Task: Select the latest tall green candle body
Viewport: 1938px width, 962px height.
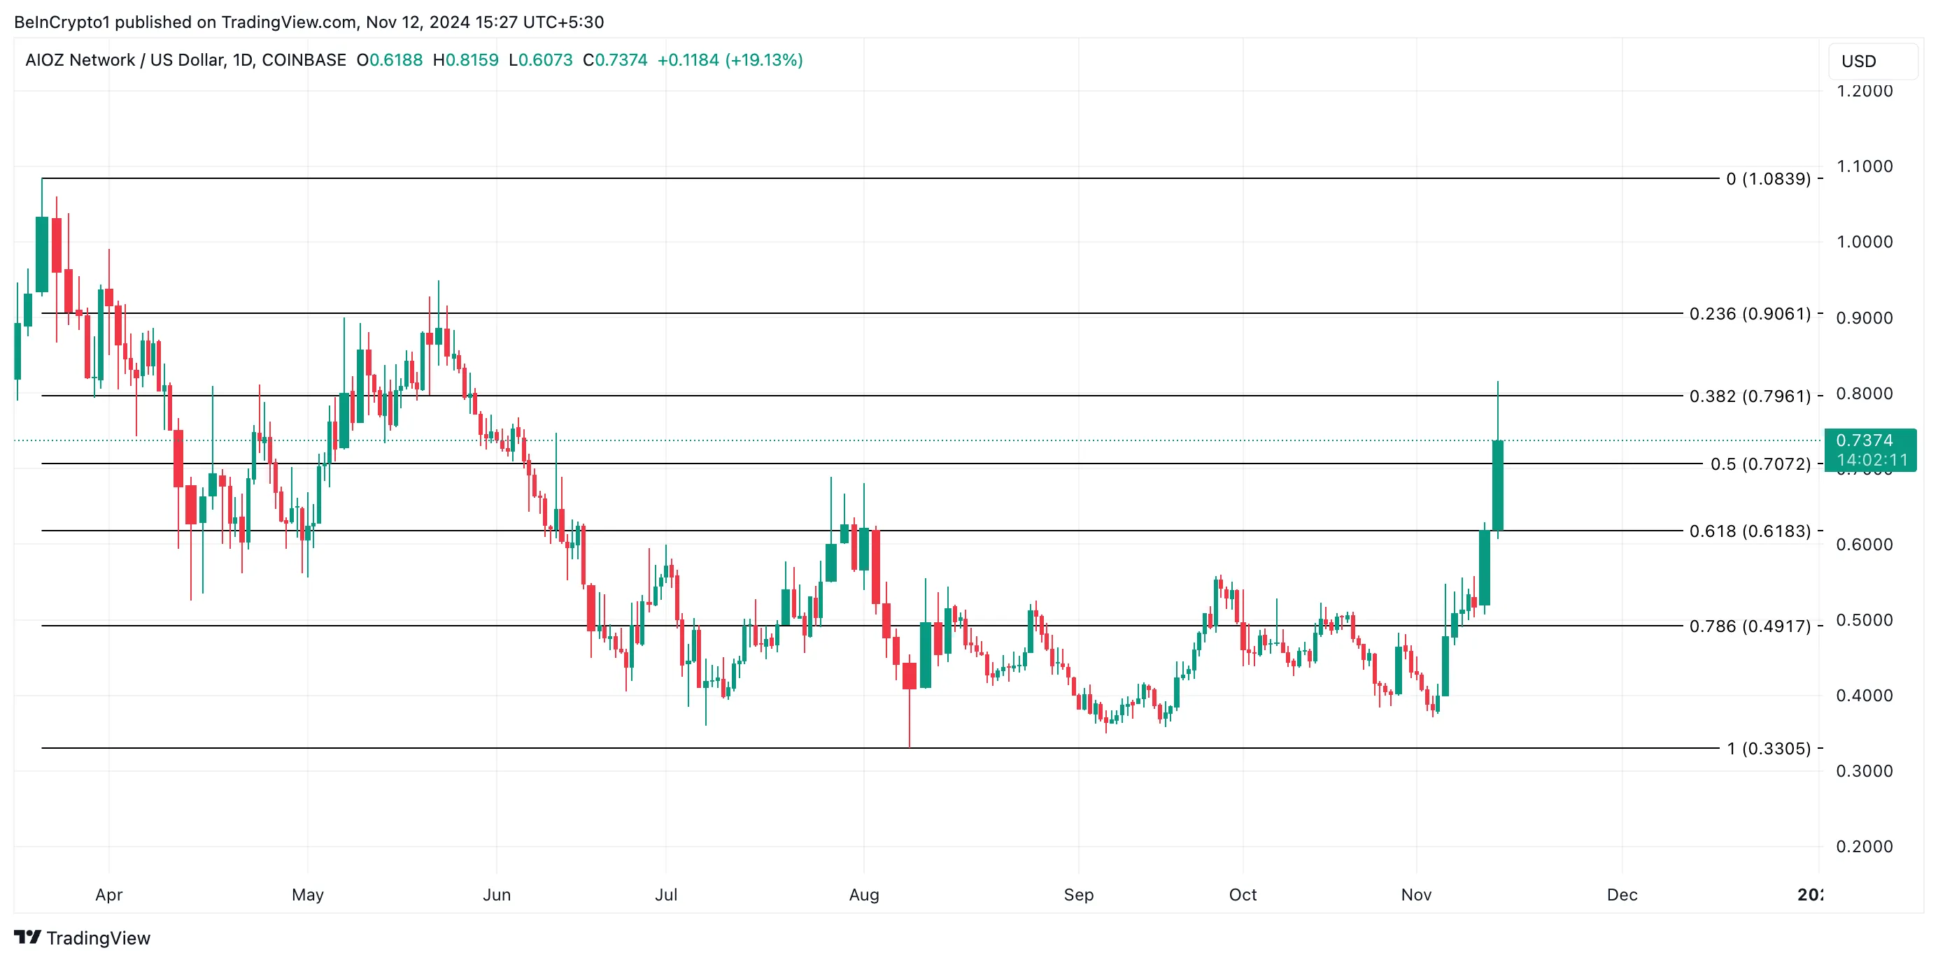Action: click(x=1498, y=485)
